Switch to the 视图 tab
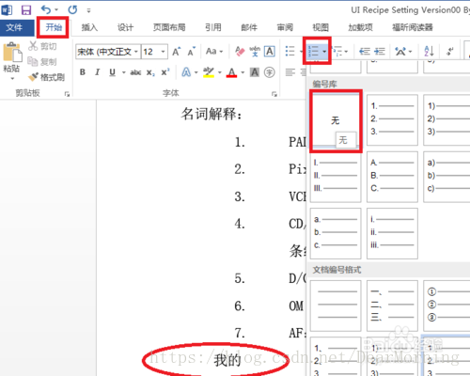Viewport: 470px width, 376px height. point(321,27)
